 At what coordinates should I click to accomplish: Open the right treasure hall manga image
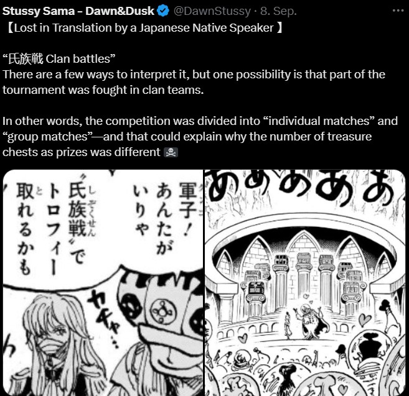(305, 283)
